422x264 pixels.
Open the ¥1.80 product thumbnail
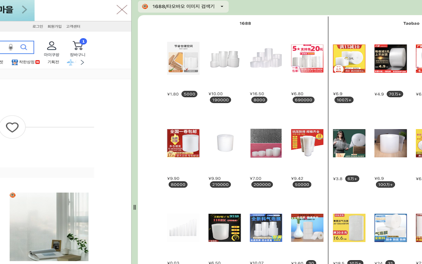pyautogui.click(x=183, y=58)
